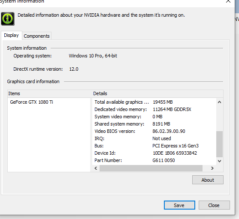This screenshot has height=219, width=239.
Task: Select the Video BIOS version row
Action: [x=154, y=131]
